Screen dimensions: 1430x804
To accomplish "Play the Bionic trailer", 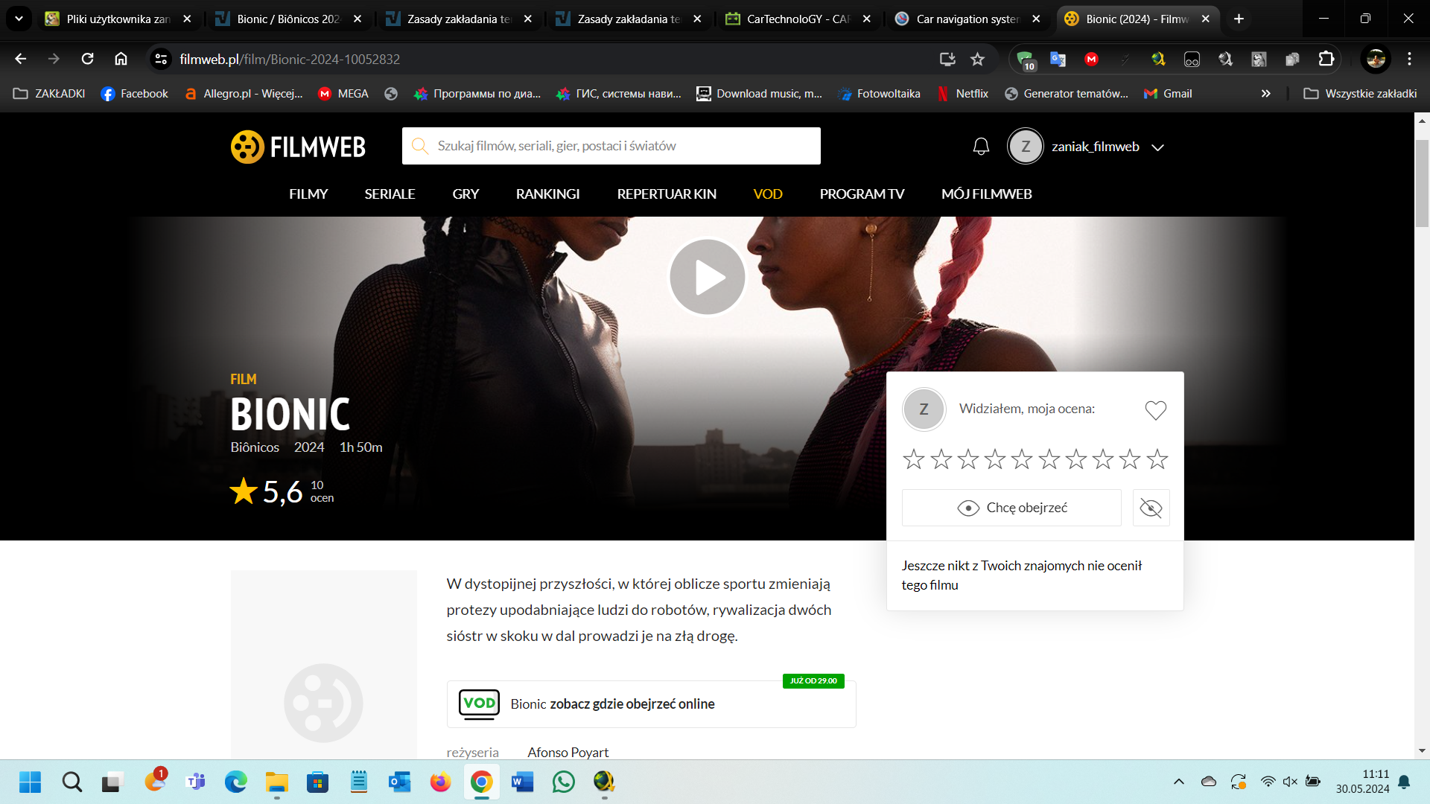I will click(708, 277).
